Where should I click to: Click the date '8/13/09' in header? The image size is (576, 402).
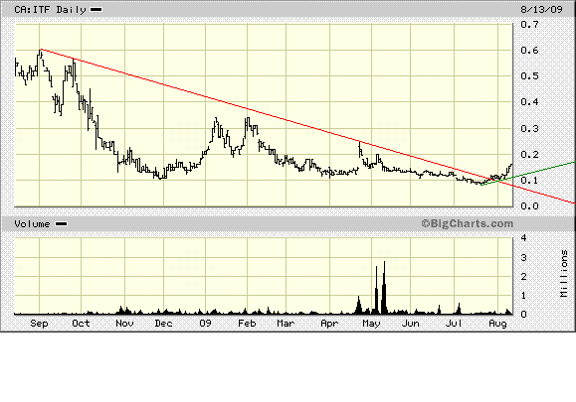coord(541,9)
